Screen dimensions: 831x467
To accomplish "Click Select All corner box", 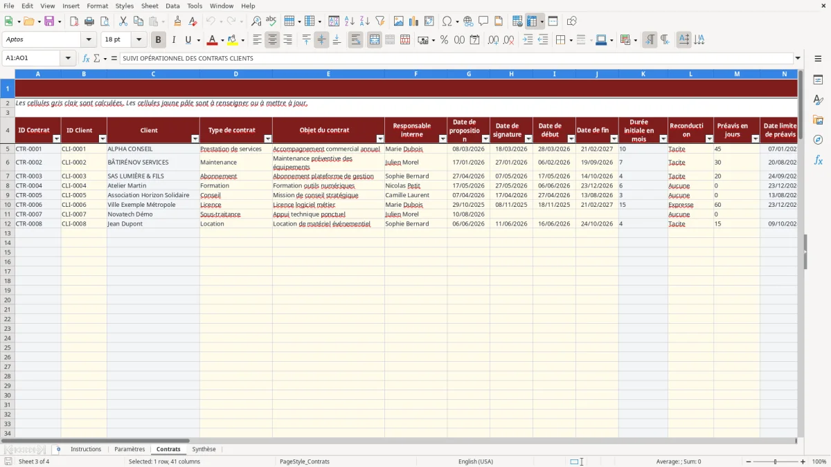I will (x=8, y=73).
